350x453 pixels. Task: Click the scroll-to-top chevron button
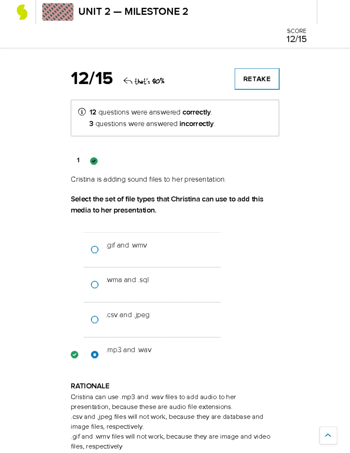[328, 435]
